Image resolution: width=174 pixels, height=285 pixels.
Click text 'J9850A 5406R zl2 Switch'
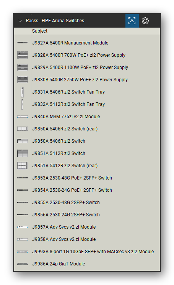point(59,141)
